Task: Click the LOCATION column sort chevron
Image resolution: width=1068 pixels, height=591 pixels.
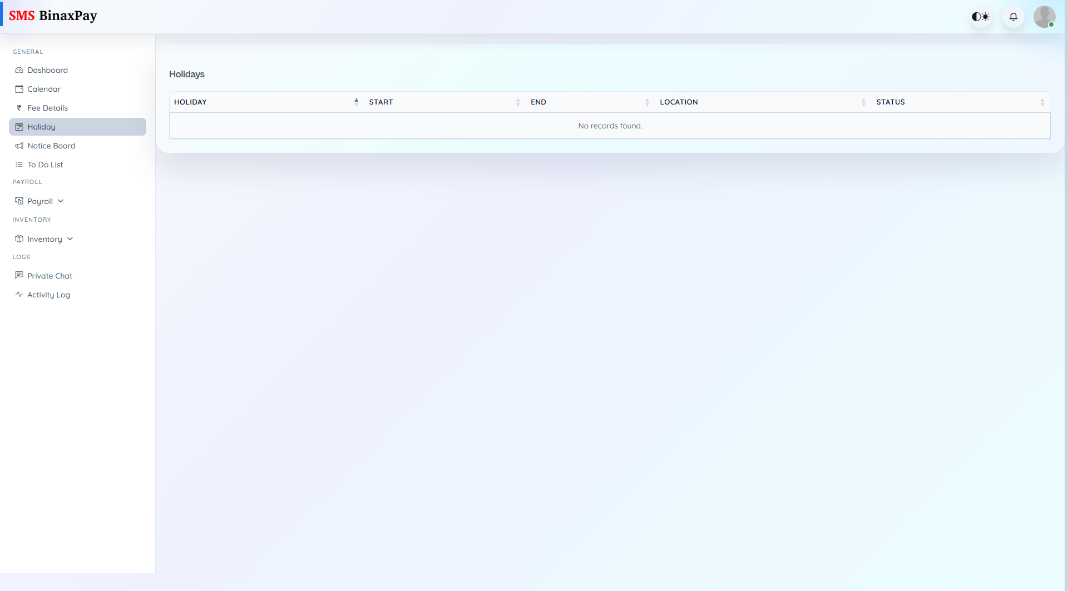Action: pos(864,102)
